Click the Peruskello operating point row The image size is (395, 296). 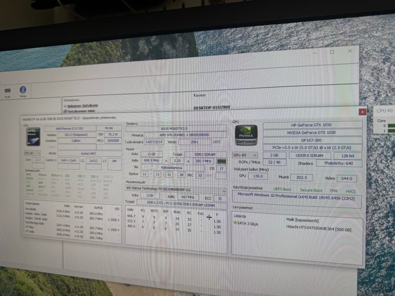click(x=72, y=210)
